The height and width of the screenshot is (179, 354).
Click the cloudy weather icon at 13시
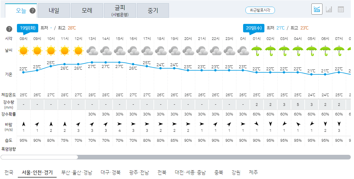[x=92, y=50]
